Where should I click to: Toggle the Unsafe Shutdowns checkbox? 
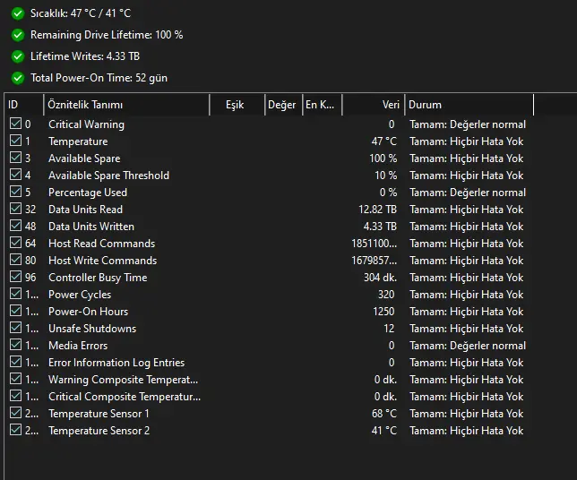(15, 328)
